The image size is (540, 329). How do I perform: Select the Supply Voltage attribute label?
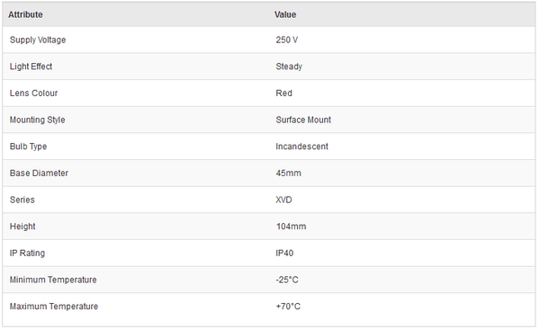38,40
